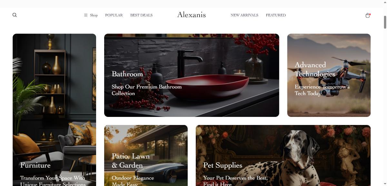The width and height of the screenshot is (387, 186).
Task: Click Experience Tomorrow's Tech Today text
Action: [322, 90]
